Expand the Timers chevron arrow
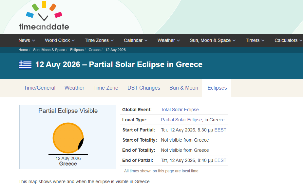The height and width of the screenshot is (191, 303). (263, 41)
